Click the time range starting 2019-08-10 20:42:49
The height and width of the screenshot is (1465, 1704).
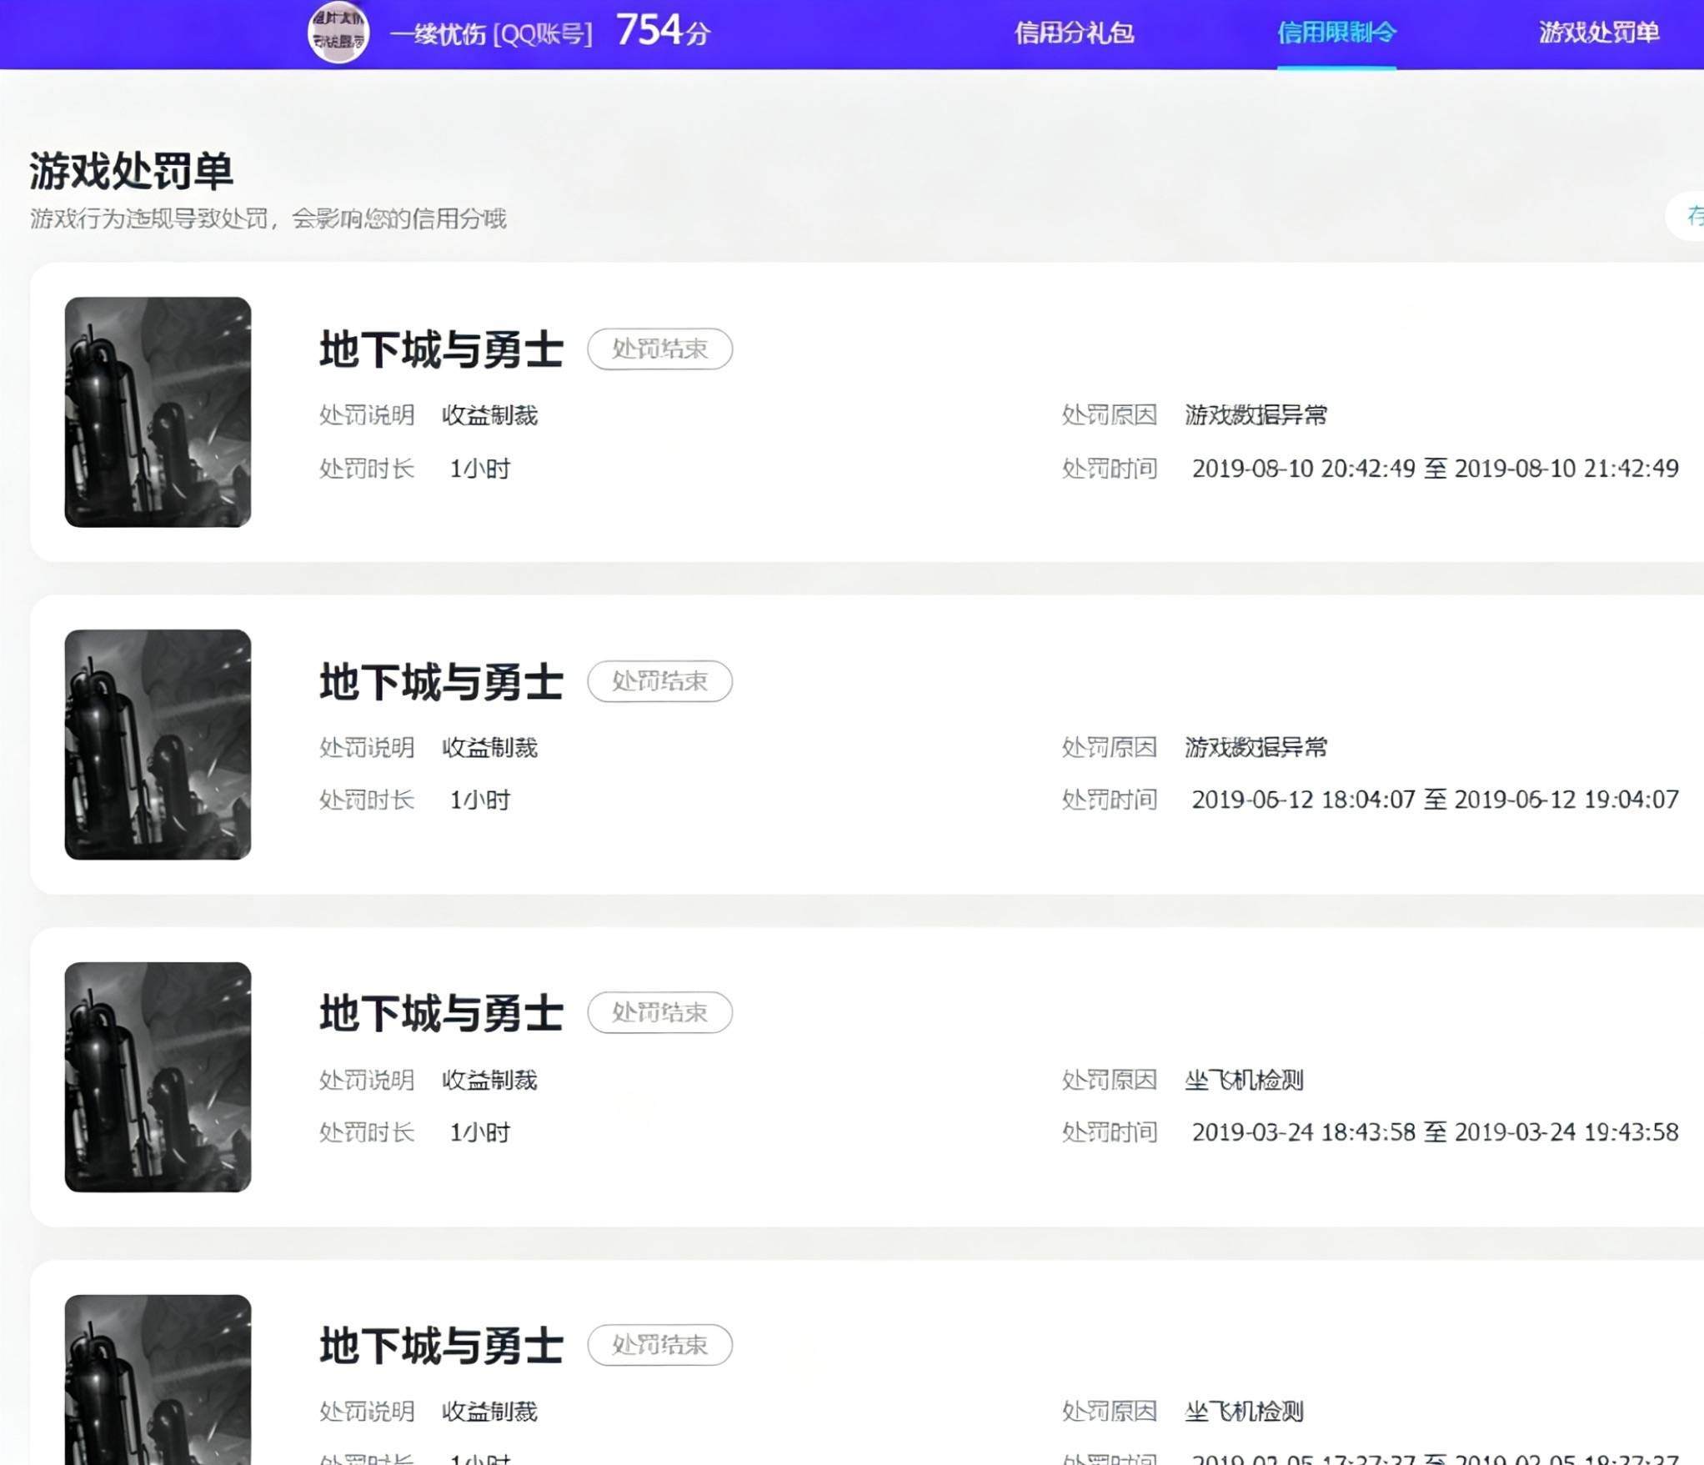point(1436,469)
